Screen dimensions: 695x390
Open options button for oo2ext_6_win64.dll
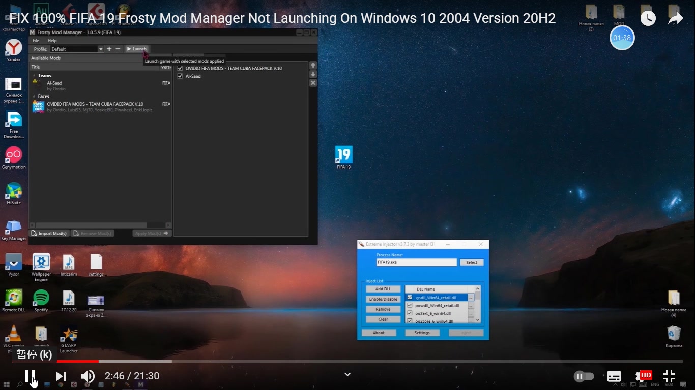point(471,313)
